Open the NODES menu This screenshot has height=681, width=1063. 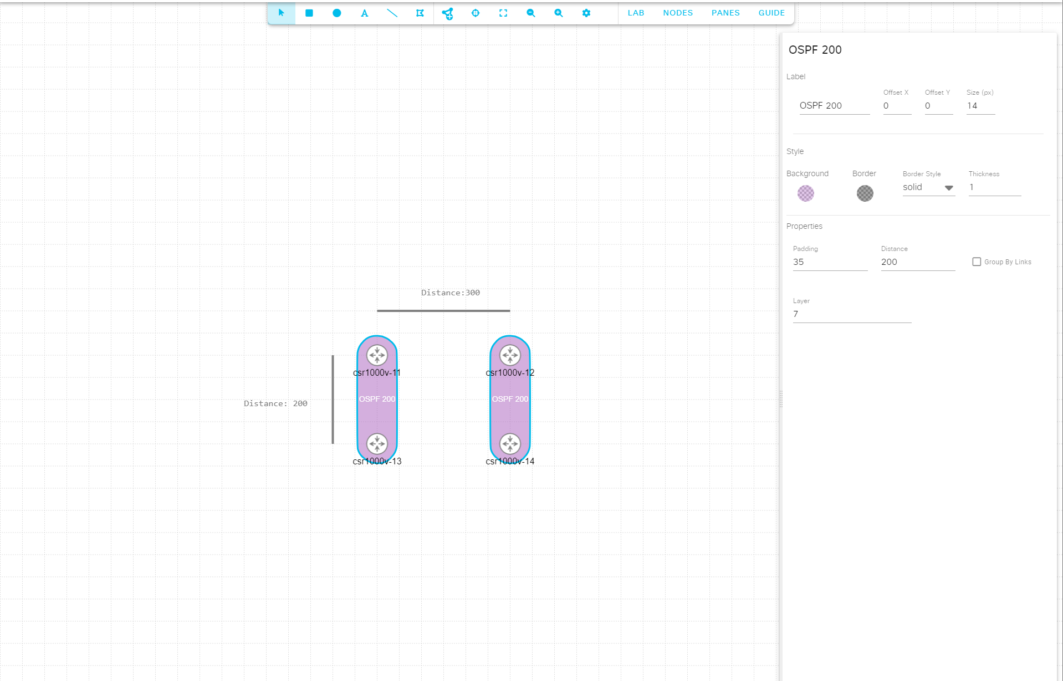(x=677, y=13)
